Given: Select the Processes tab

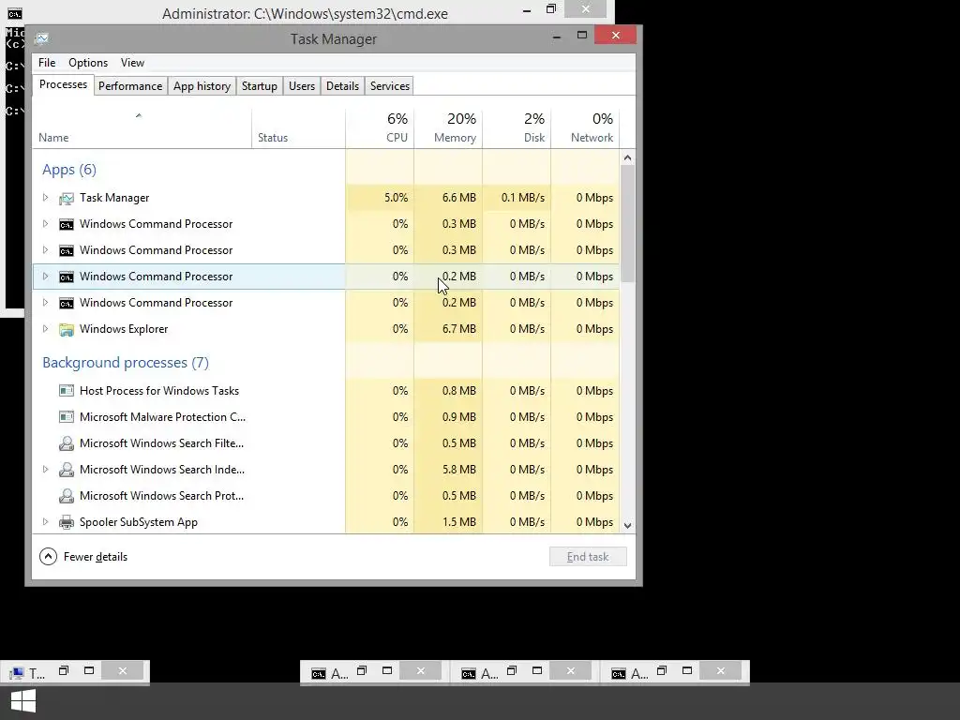Looking at the screenshot, I should coord(63,84).
